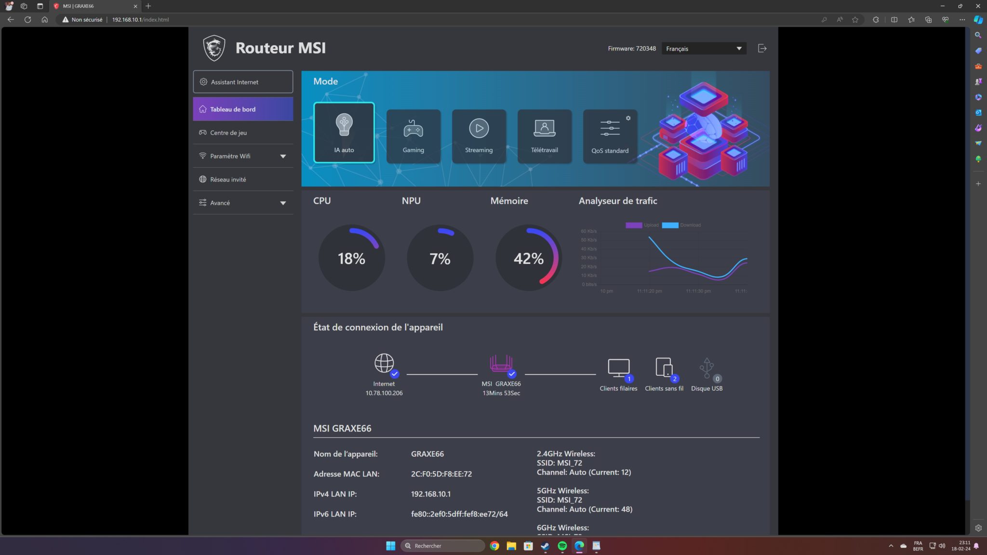Open the Français language dropdown
This screenshot has height=555, width=987.
click(704, 49)
